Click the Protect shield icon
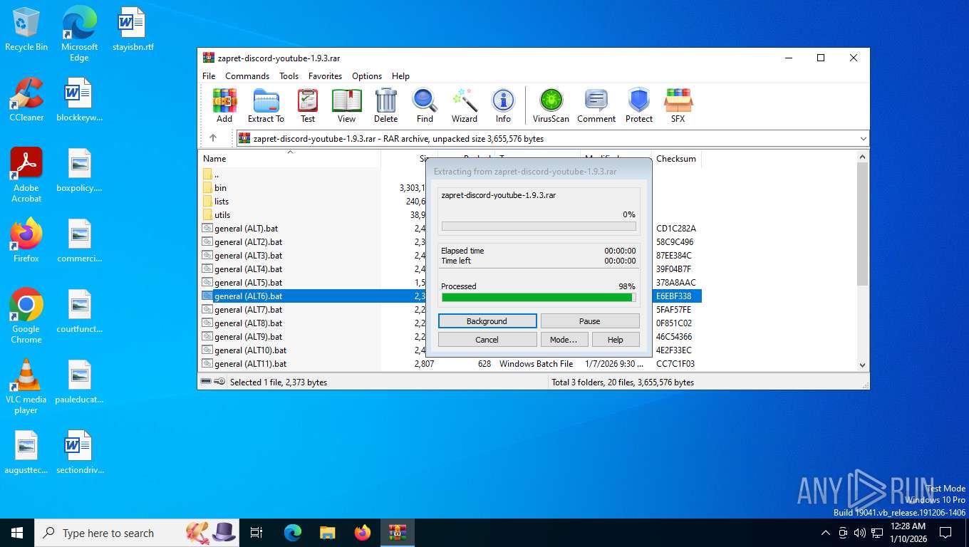Viewport: 969px width, 547px height. click(639, 105)
